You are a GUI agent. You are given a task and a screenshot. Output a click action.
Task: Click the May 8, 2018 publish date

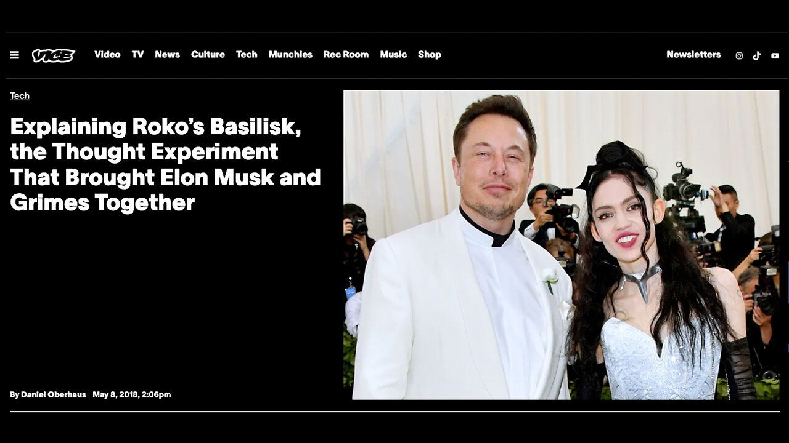132,394
